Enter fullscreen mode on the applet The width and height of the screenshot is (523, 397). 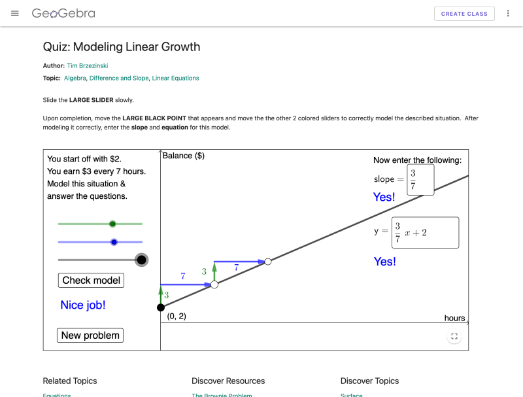(x=454, y=336)
